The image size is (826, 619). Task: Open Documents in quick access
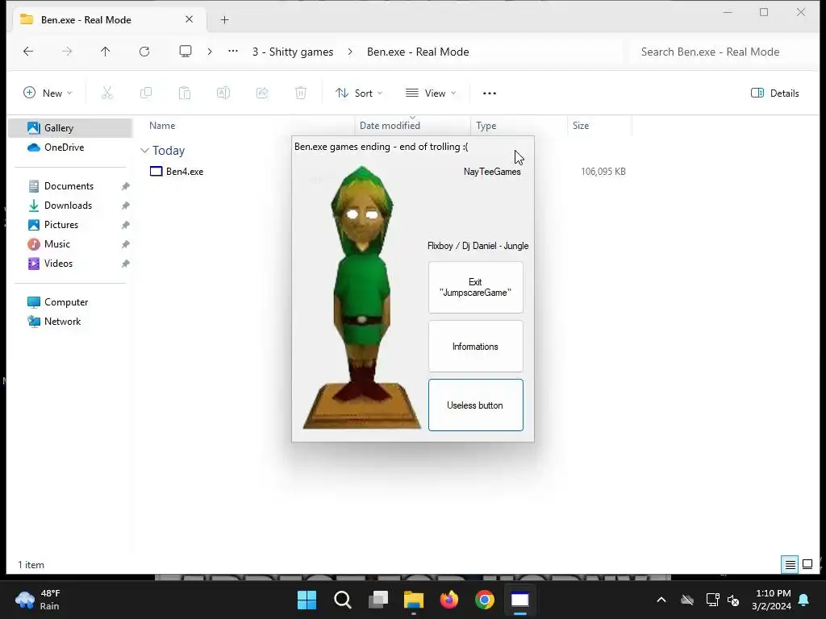coord(69,186)
